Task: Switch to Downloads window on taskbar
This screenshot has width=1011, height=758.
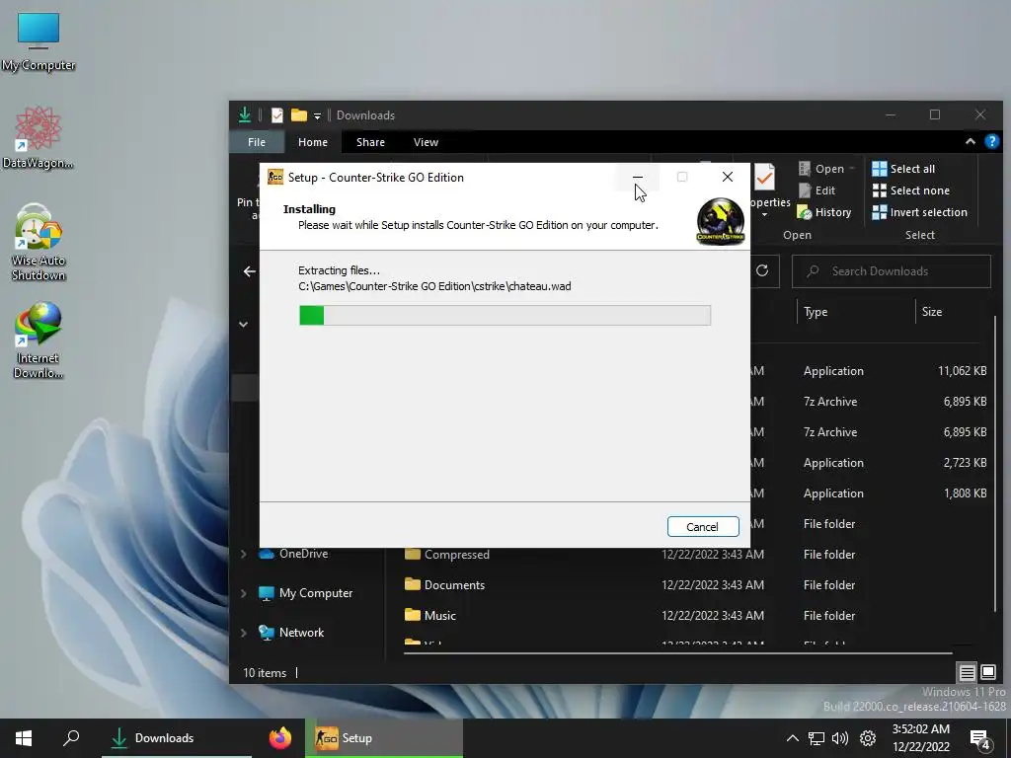Action: click(177, 738)
